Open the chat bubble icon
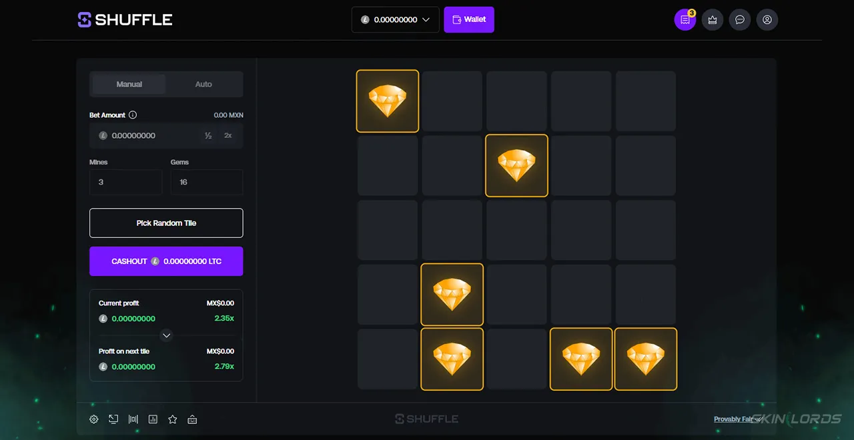 740,19
